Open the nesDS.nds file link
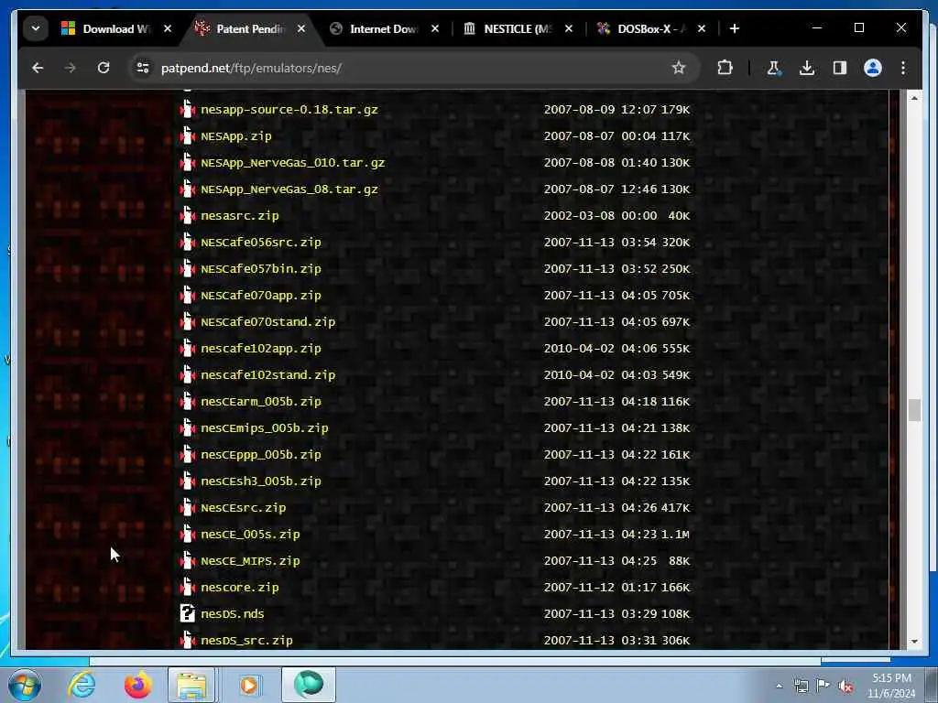938x703 pixels. point(232,614)
